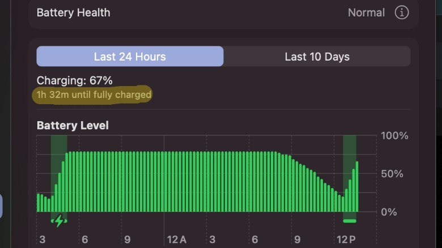
Task: Switch to the Last 24 Hours tab
Action: point(130,57)
